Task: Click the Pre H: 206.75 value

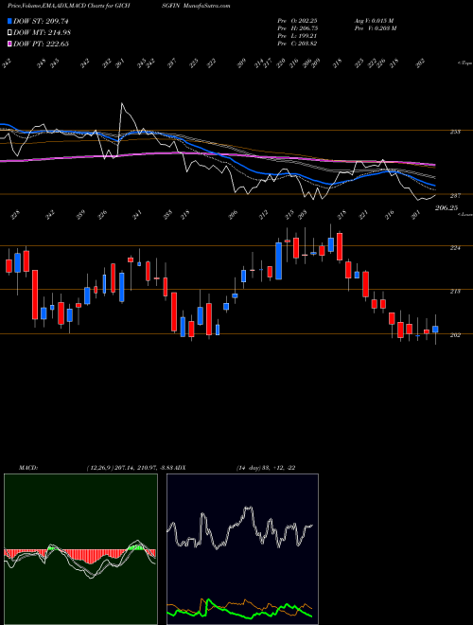Action: coord(297,28)
